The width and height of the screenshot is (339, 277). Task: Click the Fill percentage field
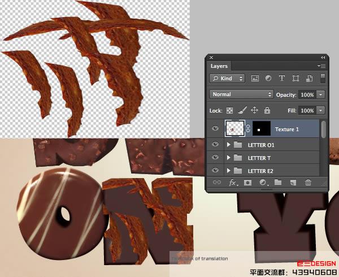click(x=307, y=111)
